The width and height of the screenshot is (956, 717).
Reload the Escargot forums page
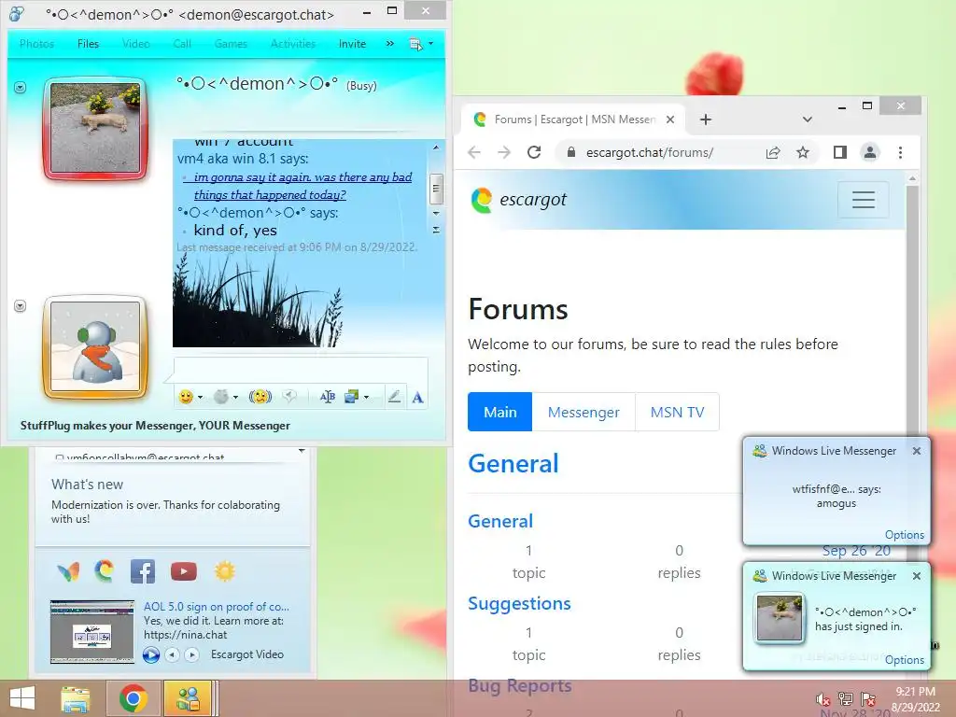(534, 152)
